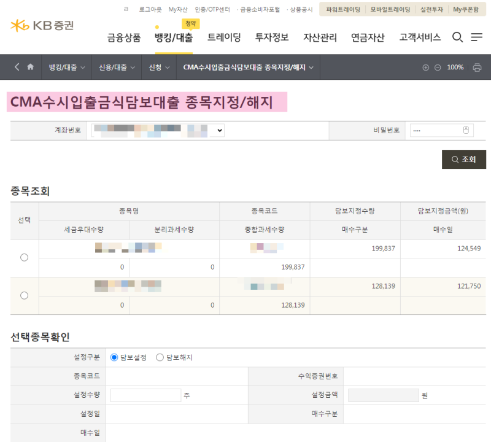Print the page using the printer icon
The height and width of the screenshot is (442, 491).
(478, 67)
